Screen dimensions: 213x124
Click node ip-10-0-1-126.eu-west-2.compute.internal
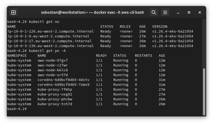pyautogui.click(x=49, y=31)
